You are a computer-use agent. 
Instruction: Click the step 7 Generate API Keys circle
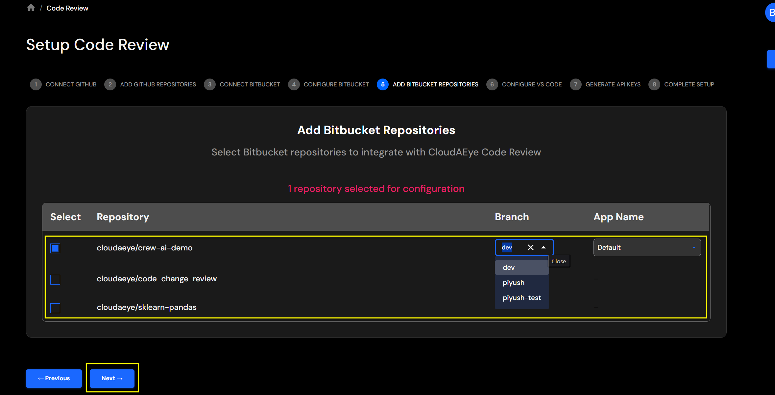point(576,84)
